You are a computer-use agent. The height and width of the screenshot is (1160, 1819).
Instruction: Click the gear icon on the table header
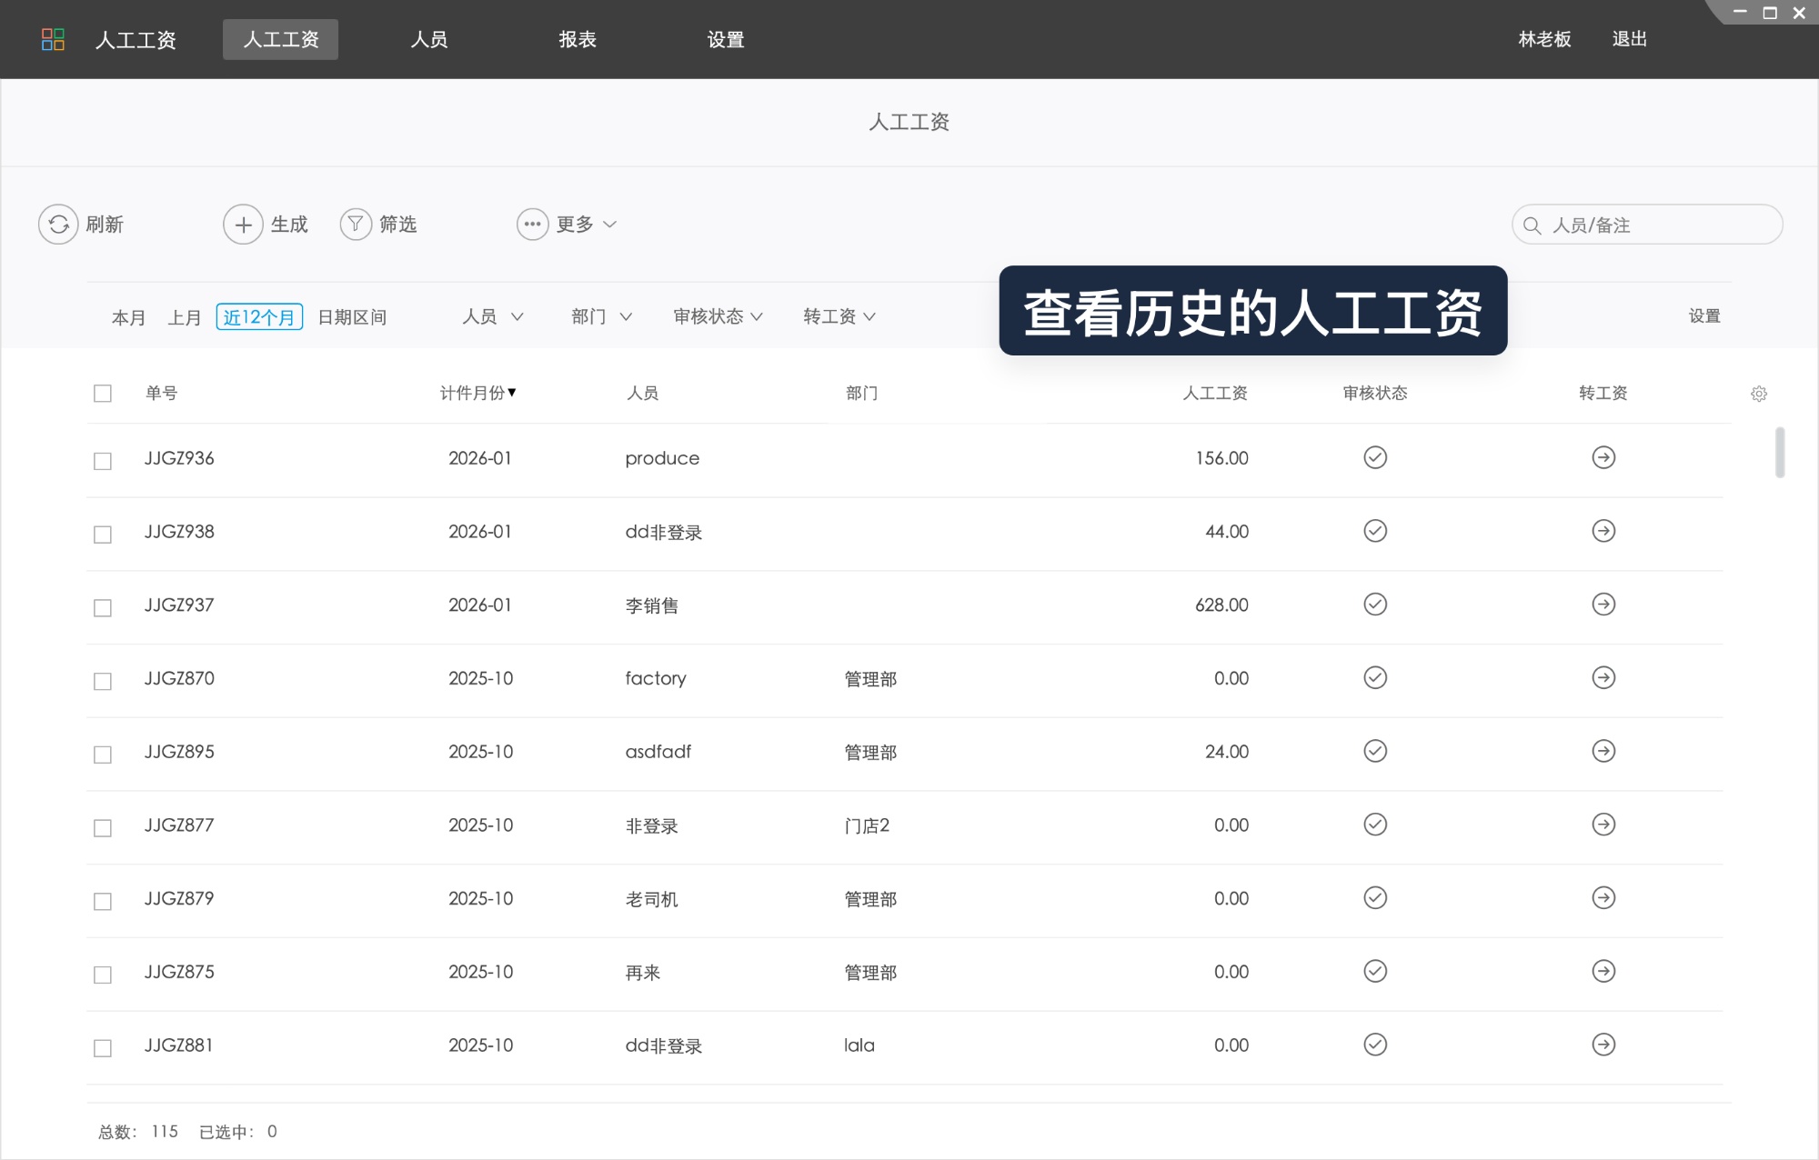pyautogui.click(x=1759, y=393)
